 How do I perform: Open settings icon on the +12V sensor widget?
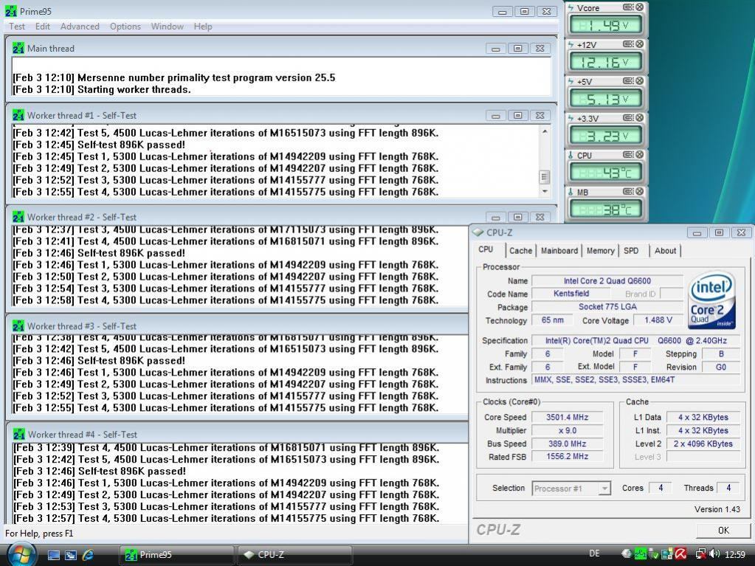[x=628, y=44]
